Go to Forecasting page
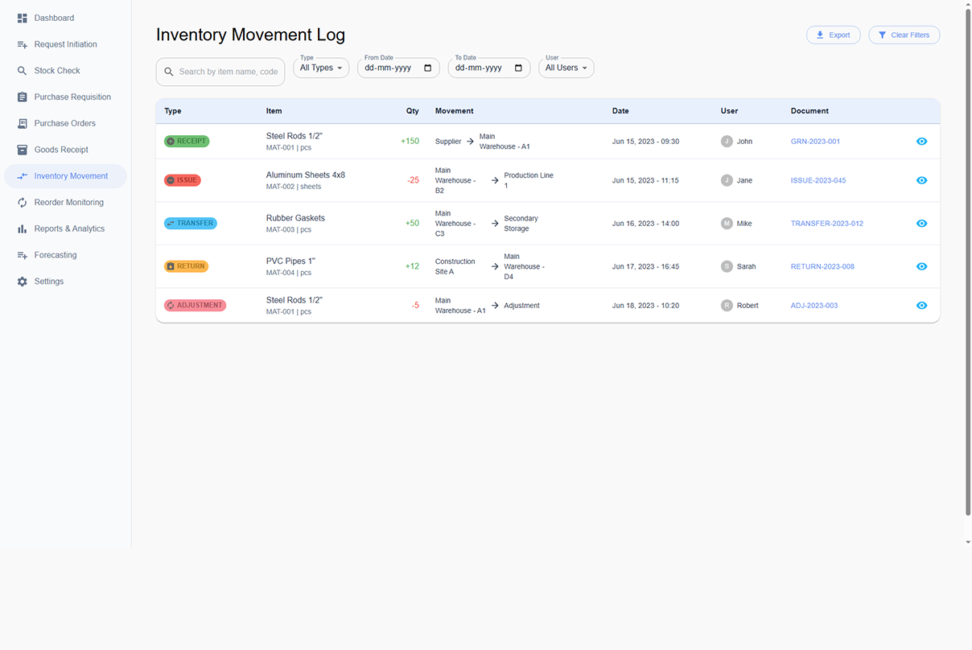This screenshot has height=650, width=972. click(65, 255)
